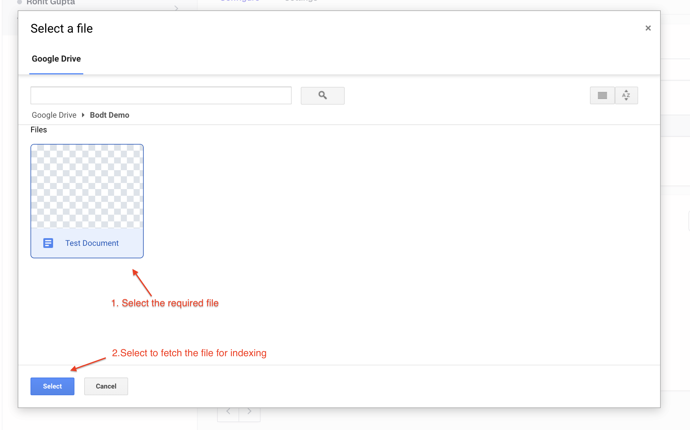Click the Test Document file name
This screenshot has width=690, height=430.
tap(92, 243)
